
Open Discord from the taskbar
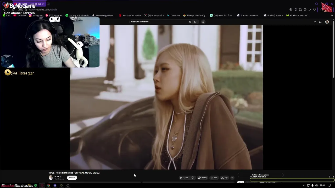click(x=55, y=185)
